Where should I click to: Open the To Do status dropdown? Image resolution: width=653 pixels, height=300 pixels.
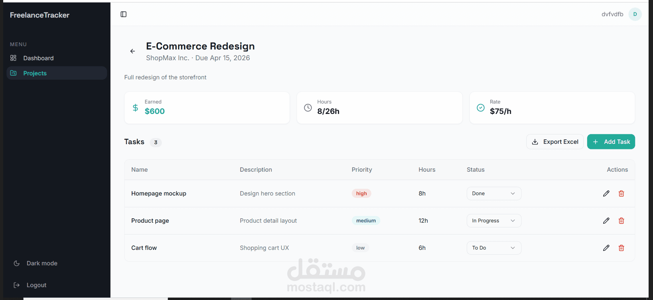click(x=493, y=248)
